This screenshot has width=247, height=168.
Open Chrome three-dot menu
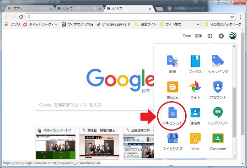[241, 17]
